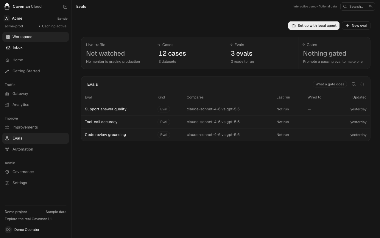The height and width of the screenshot is (238, 380).
Task: Click Eval badge in Support answer quality row
Action: 164,109
